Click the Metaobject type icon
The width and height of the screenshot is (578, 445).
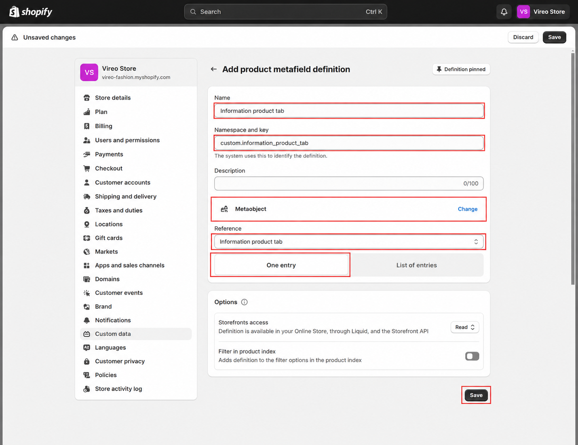pyautogui.click(x=224, y=209)
